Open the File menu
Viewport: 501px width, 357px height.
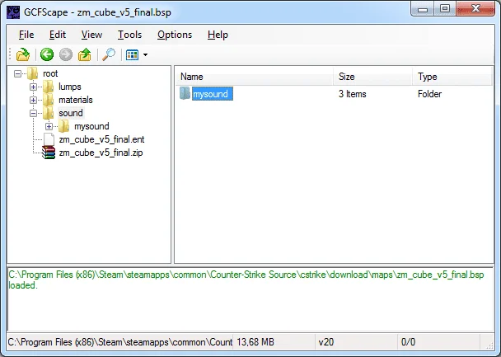[x=26, y=35]
